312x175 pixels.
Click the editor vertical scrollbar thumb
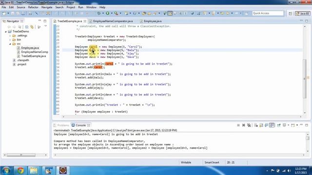pyautogui.click(x=305, y=79)
